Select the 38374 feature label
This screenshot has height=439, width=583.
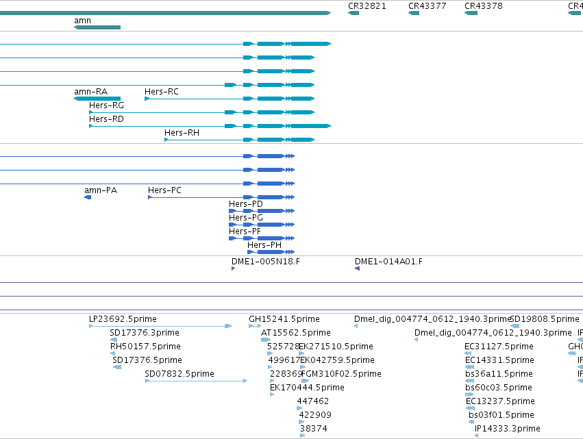314,429
